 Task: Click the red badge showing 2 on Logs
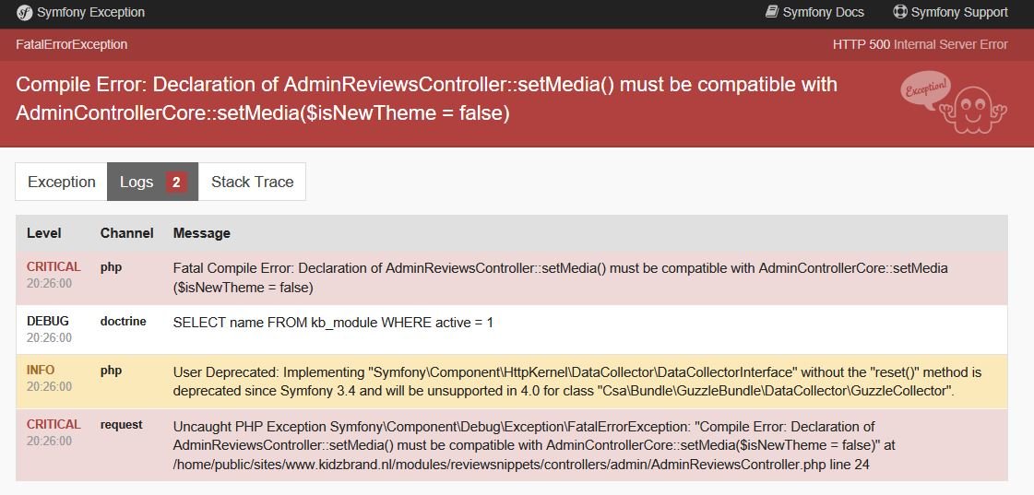click(176, 182)
